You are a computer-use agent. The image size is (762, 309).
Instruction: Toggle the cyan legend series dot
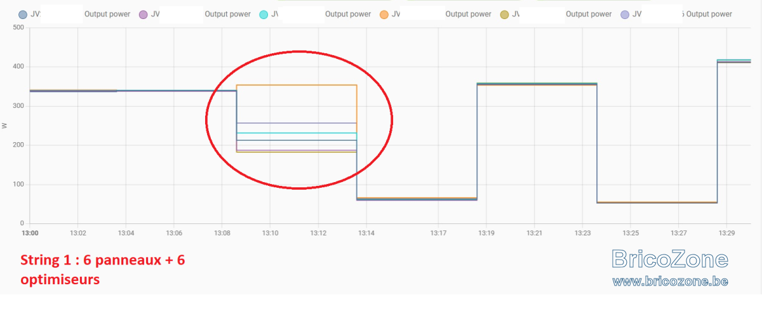tap(264, 14)
